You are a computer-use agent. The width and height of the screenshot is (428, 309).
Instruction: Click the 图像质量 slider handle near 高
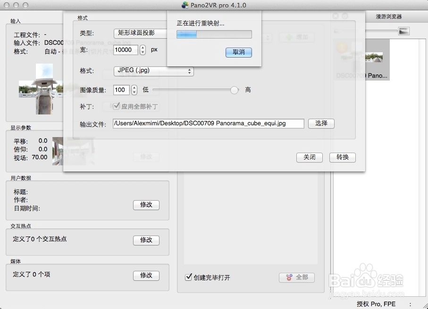[235, 89]
